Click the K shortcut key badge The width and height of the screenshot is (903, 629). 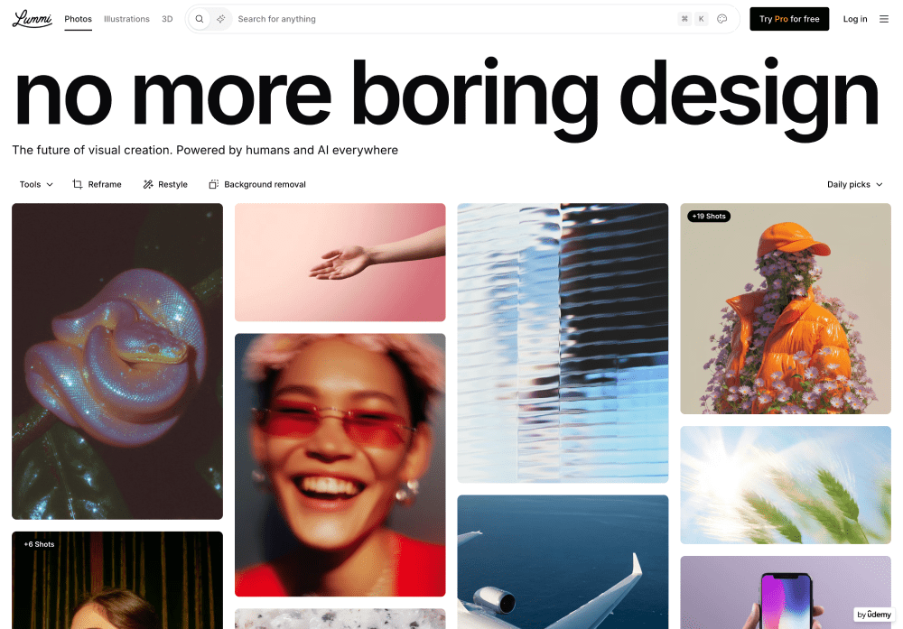[701, 19]
